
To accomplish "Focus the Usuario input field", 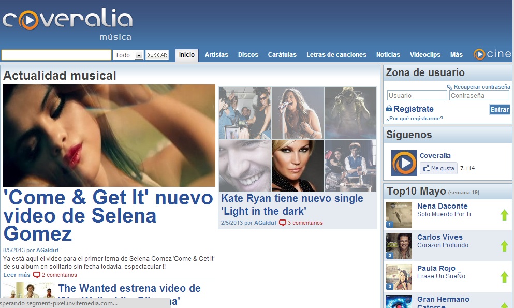I will [417, 96].
